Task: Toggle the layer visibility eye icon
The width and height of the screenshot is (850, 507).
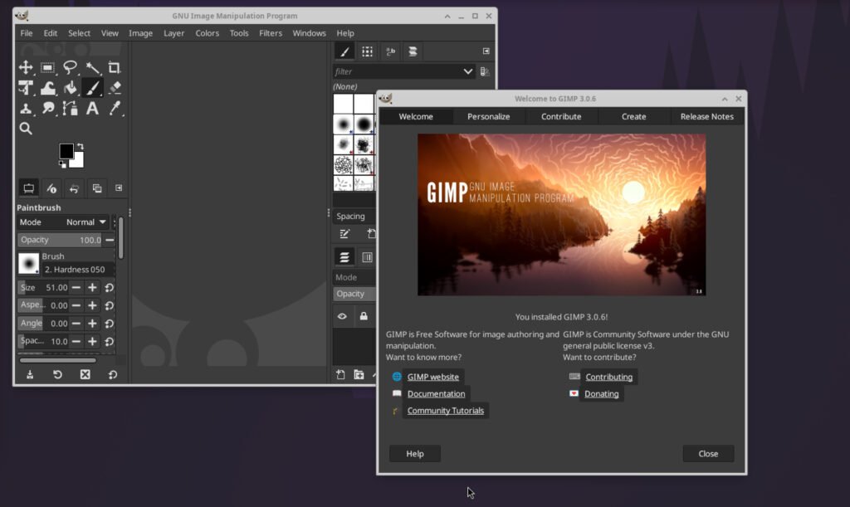Action: tap(341, 316)
